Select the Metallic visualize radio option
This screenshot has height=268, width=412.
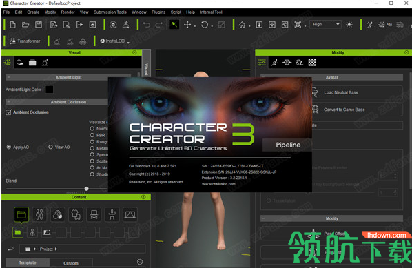point(92,148)
